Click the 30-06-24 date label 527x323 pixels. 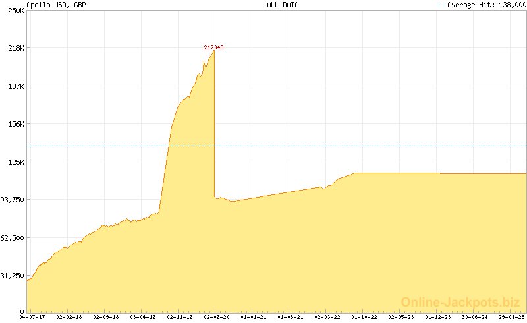[475, 317]
